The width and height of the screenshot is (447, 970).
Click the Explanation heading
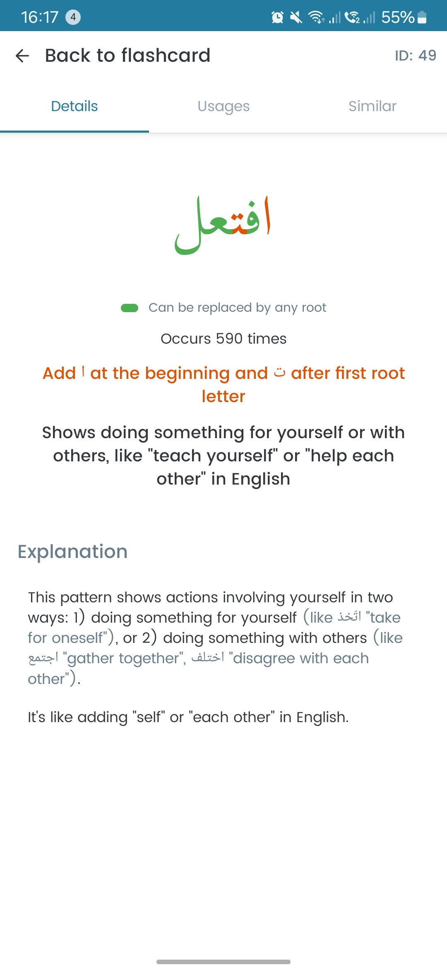point(72,552)
